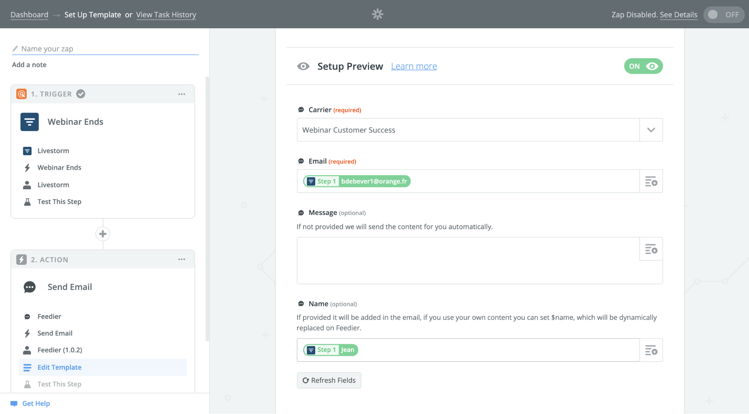Viewport: 749px width, 414px height.
Task: Click the action step lightning badge icon
Action: tap(21, 260)
